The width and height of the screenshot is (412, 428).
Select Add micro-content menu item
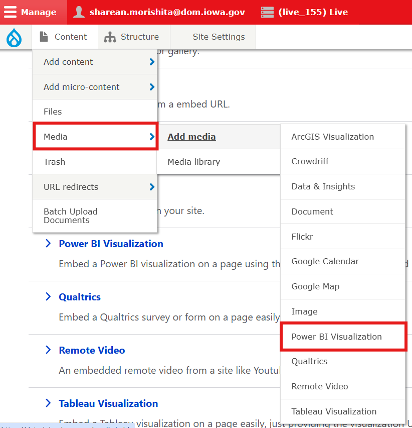pos(95,87)
